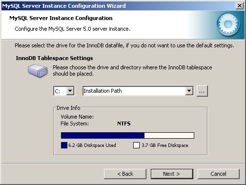Click the '6.2 GB Diskspace Used' label

[92, 145]
